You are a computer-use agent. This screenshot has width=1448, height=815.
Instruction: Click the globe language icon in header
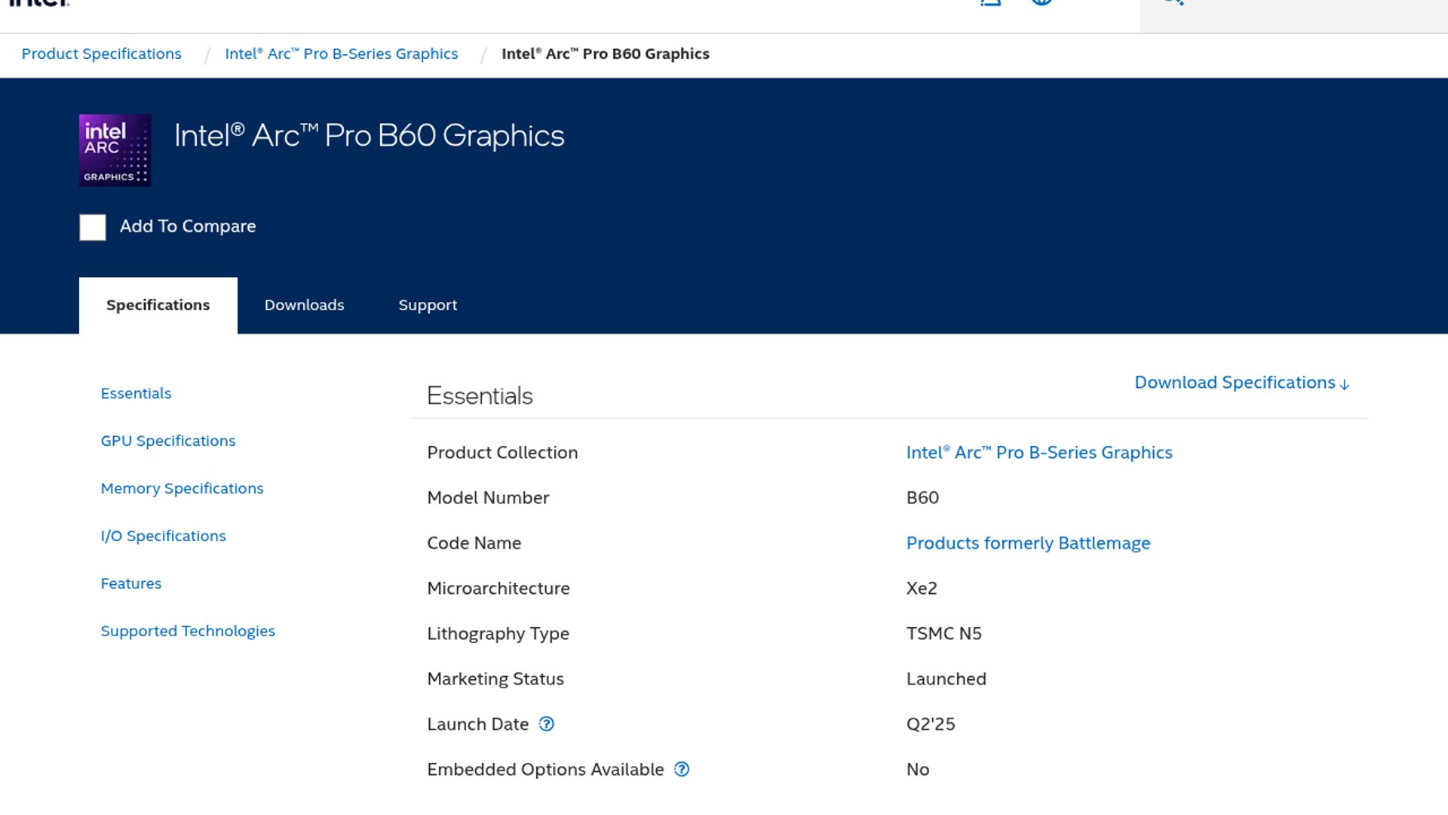[1042, 2]
